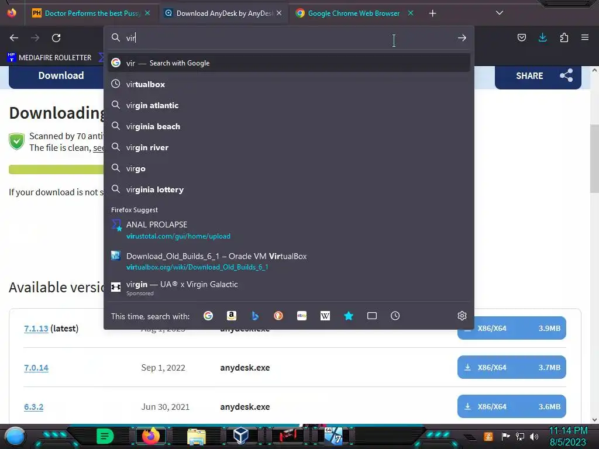Open the Save to Pocket icon
The image size is (599, 449).
(521, 37)
